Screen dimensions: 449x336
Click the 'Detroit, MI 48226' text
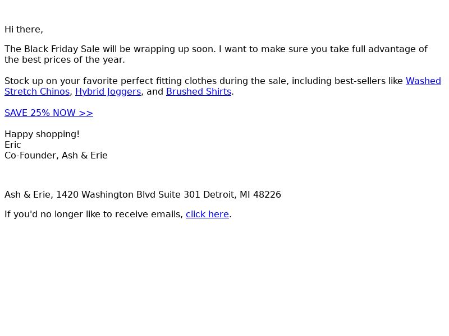coord(242,195)
